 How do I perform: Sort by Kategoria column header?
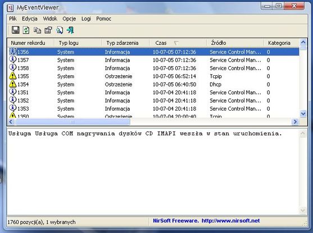pyautogui.click(x=282, y=43)
